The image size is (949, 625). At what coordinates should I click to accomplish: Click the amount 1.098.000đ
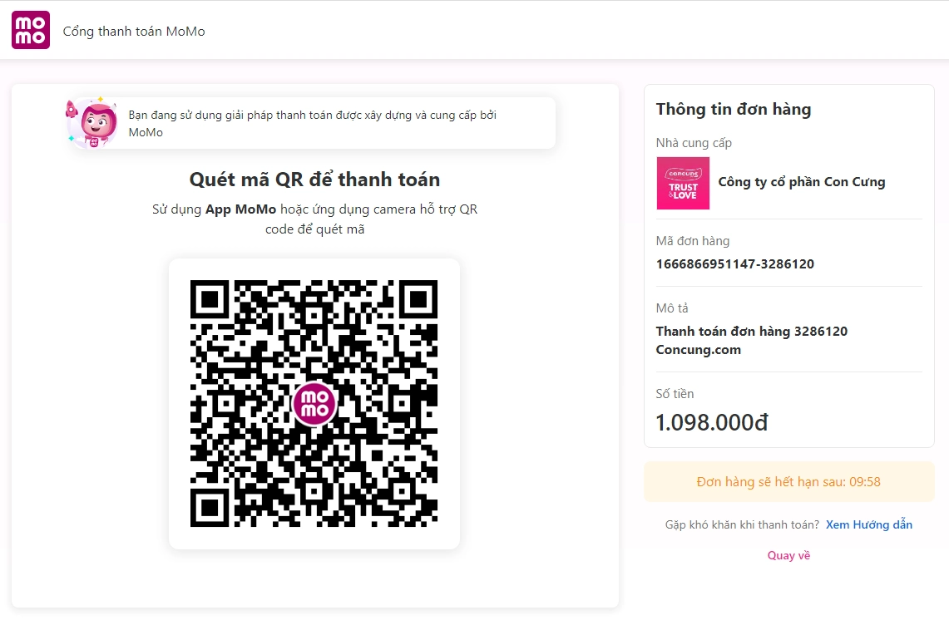(711, 422)
